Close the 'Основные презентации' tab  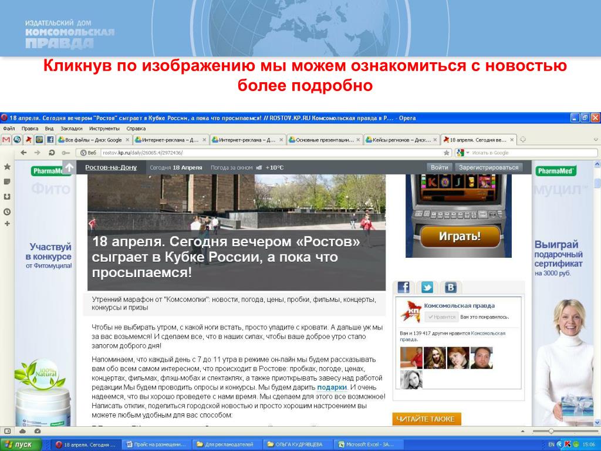tap(358, 140)
